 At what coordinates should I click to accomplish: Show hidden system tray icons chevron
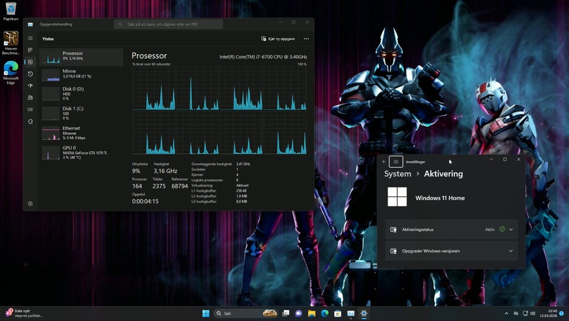[x=506, y=313]
